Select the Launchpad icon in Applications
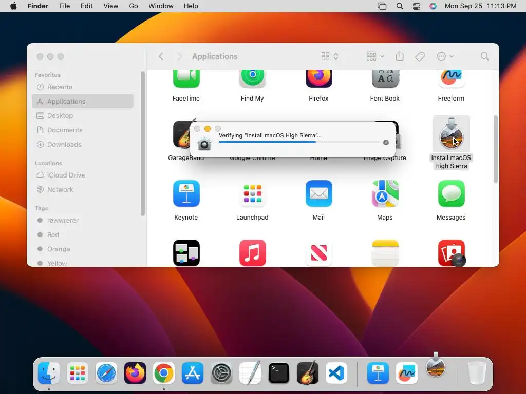526x394 pixels. (253, 193)
